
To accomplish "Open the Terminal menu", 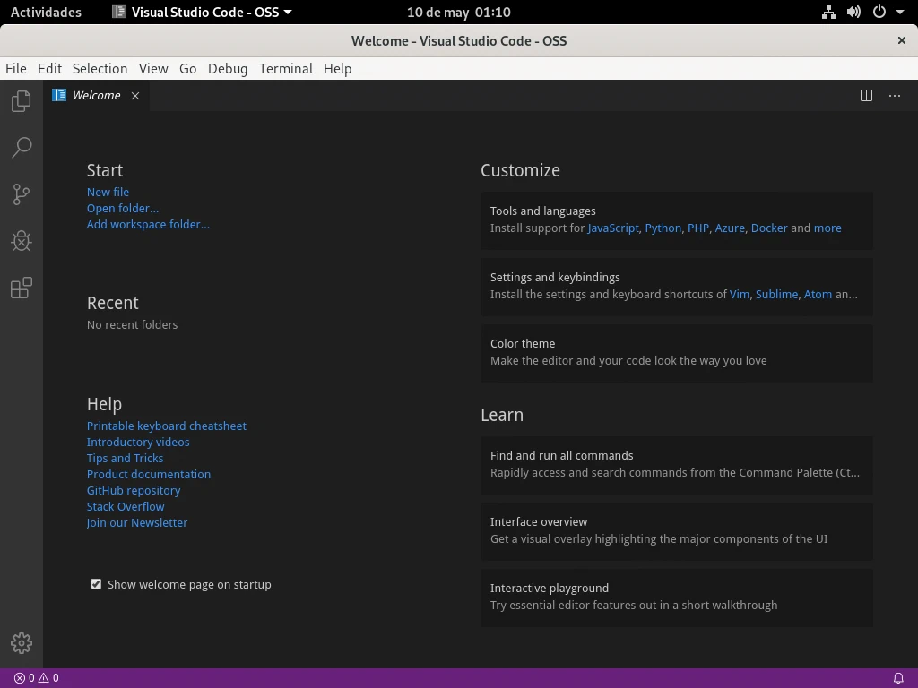I will click(x=285, y=69).
